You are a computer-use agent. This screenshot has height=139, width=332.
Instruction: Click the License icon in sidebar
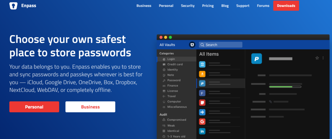(x=164, y=91)
